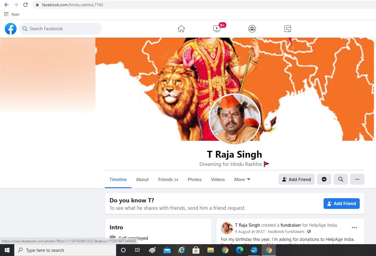
Task: Open the Groups icon
Action: pyautogui.click(x=252, y=28)
